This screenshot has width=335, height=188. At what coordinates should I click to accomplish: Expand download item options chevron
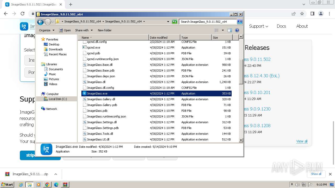point(56,174)
